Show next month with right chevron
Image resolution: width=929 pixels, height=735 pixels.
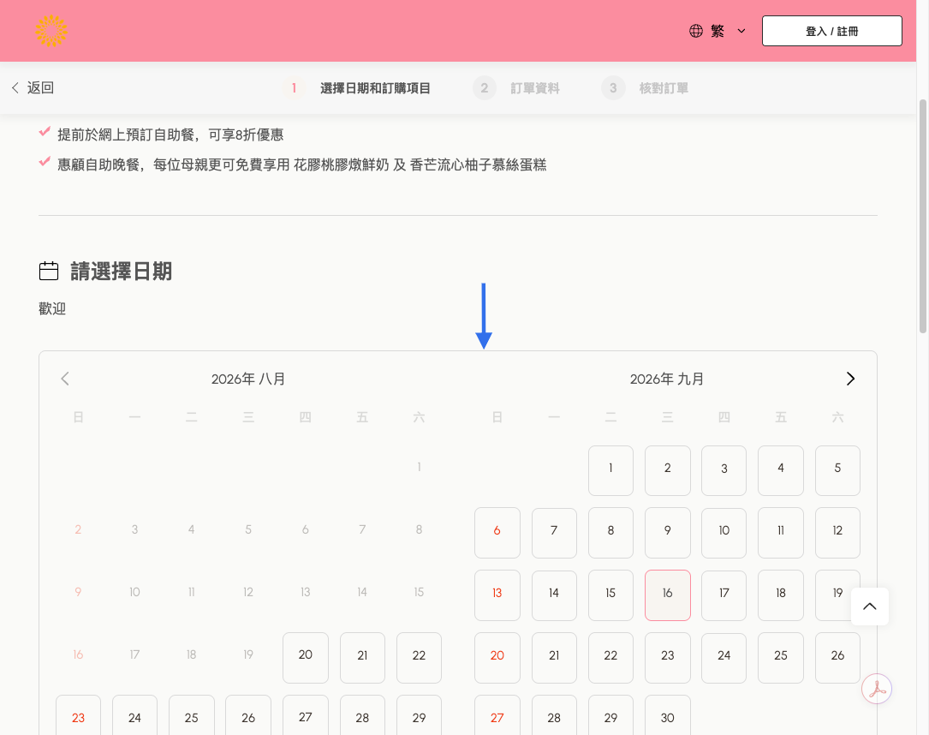850,379
